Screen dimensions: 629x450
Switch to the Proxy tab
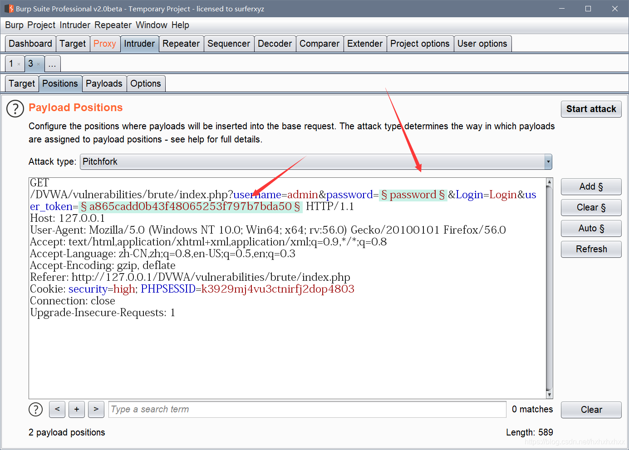tap(105, 44)
